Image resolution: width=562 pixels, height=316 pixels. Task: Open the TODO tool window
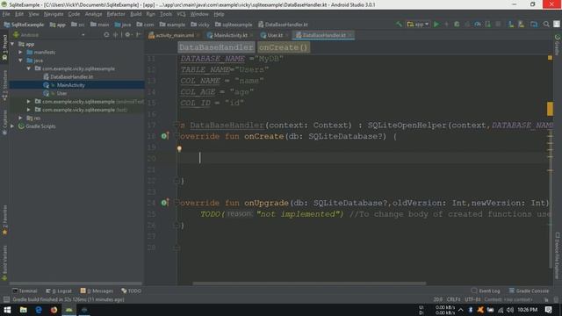point(131,291)
